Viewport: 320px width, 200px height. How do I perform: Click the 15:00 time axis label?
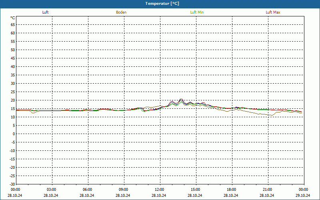(x=196, y=190)
